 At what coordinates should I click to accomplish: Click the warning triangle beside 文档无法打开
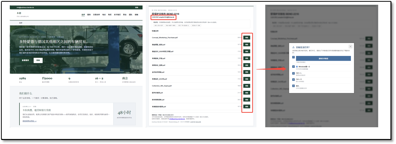[293, 47]
